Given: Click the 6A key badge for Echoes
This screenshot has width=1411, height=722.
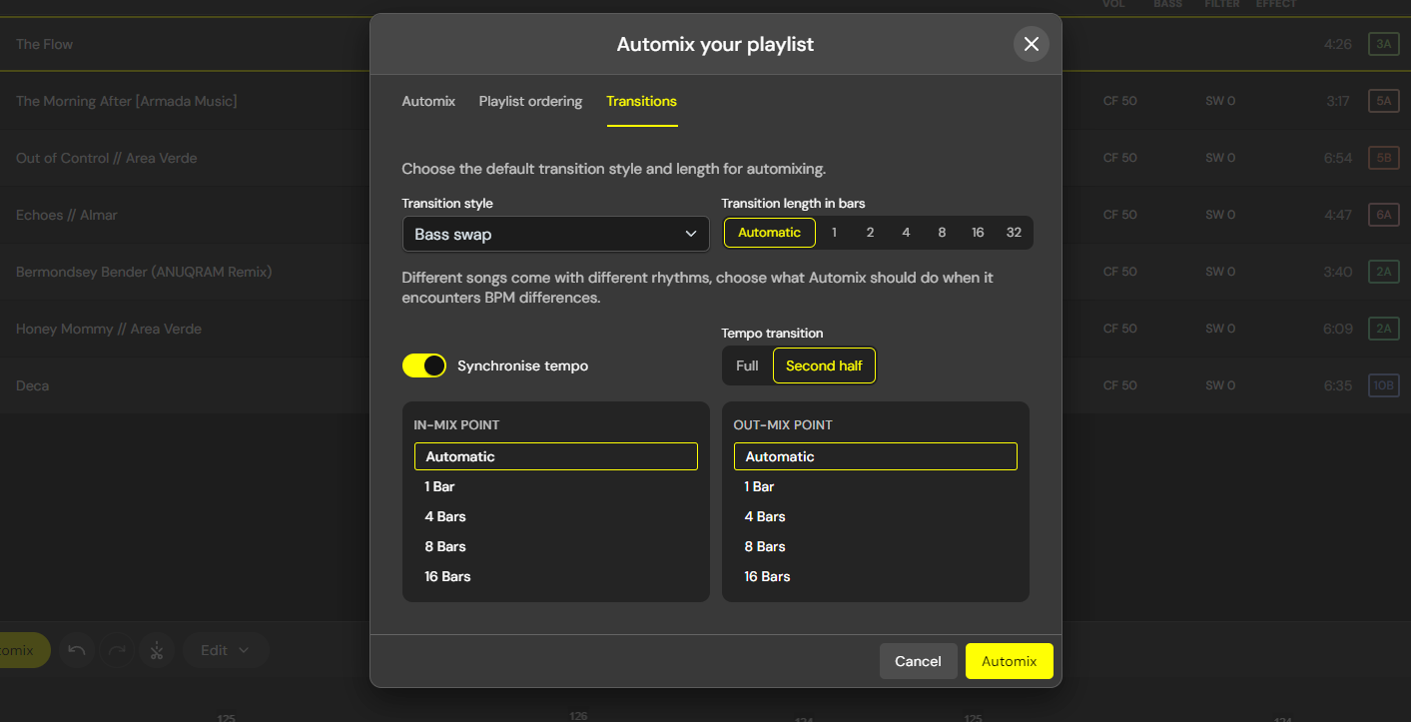Looking at the screenshot, I should 1383,215.
